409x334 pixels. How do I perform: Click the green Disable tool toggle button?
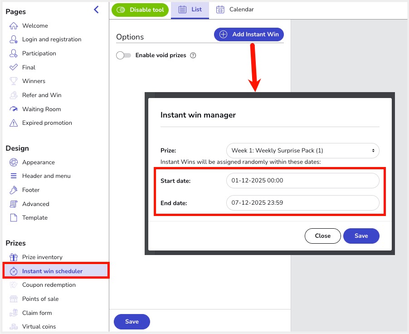point(140,10)
